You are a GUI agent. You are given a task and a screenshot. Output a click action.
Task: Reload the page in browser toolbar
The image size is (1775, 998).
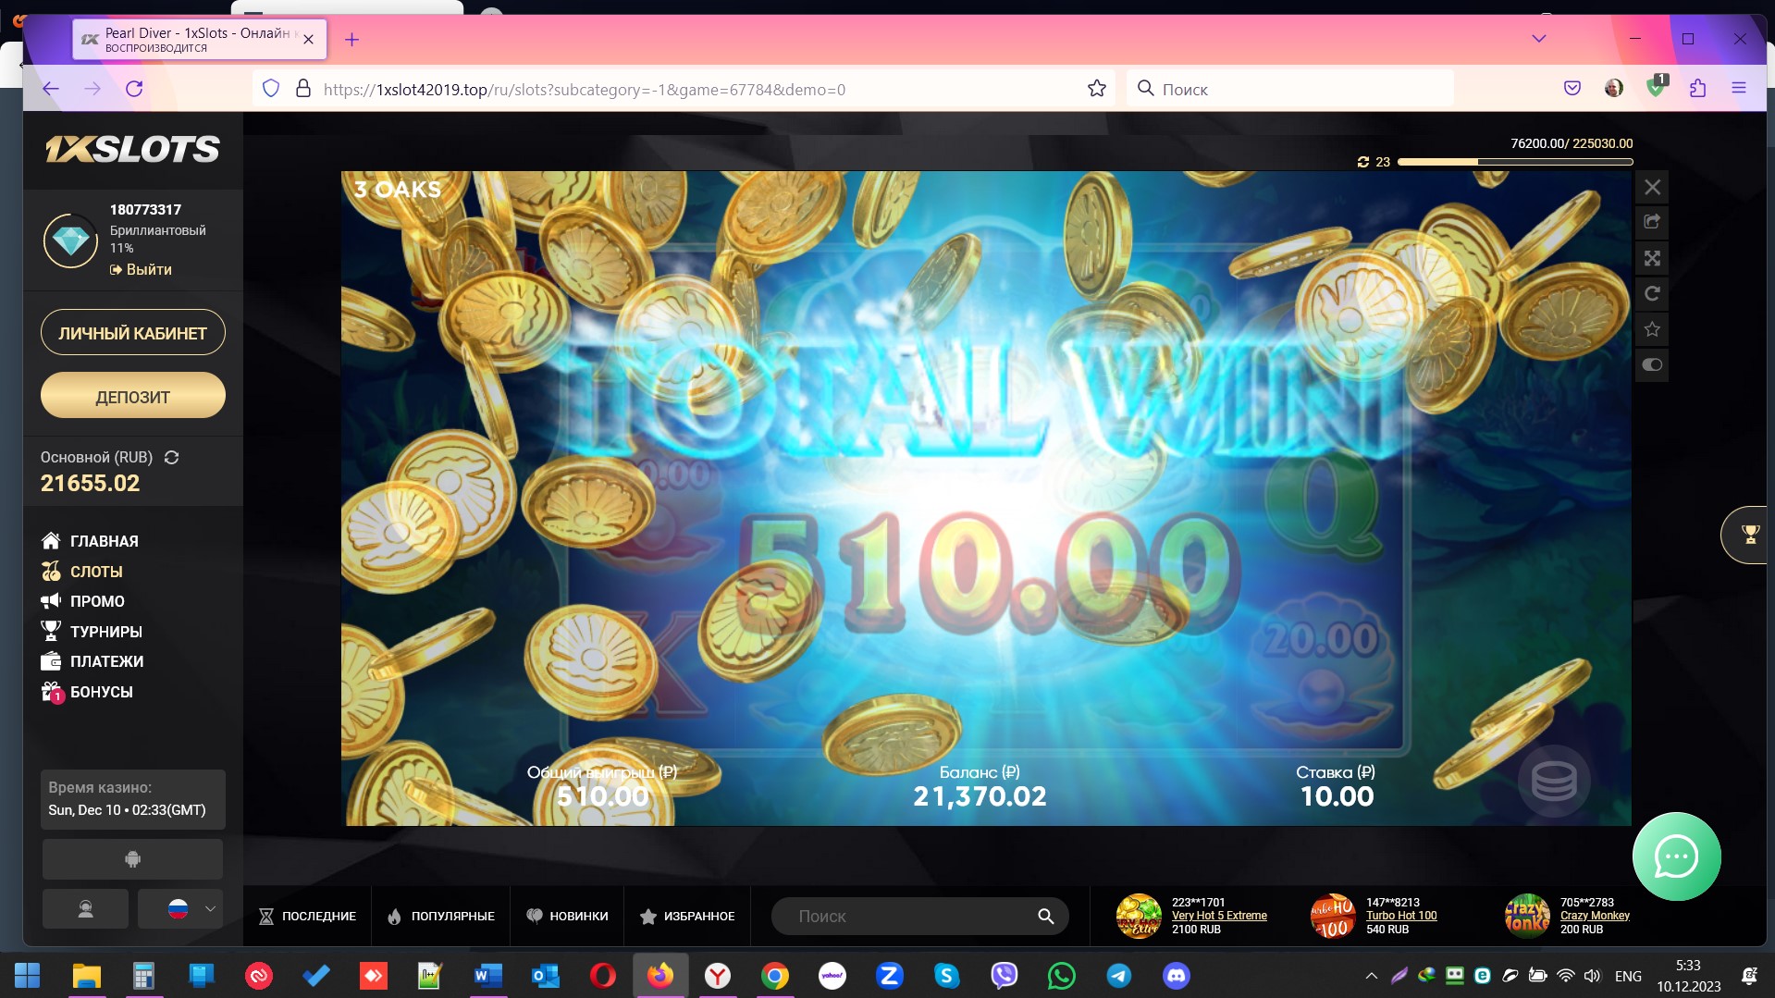click(x=134, y=89)
